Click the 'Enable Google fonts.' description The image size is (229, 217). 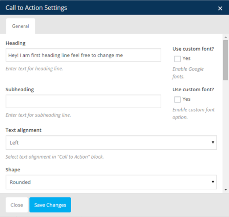pos(188,72)
